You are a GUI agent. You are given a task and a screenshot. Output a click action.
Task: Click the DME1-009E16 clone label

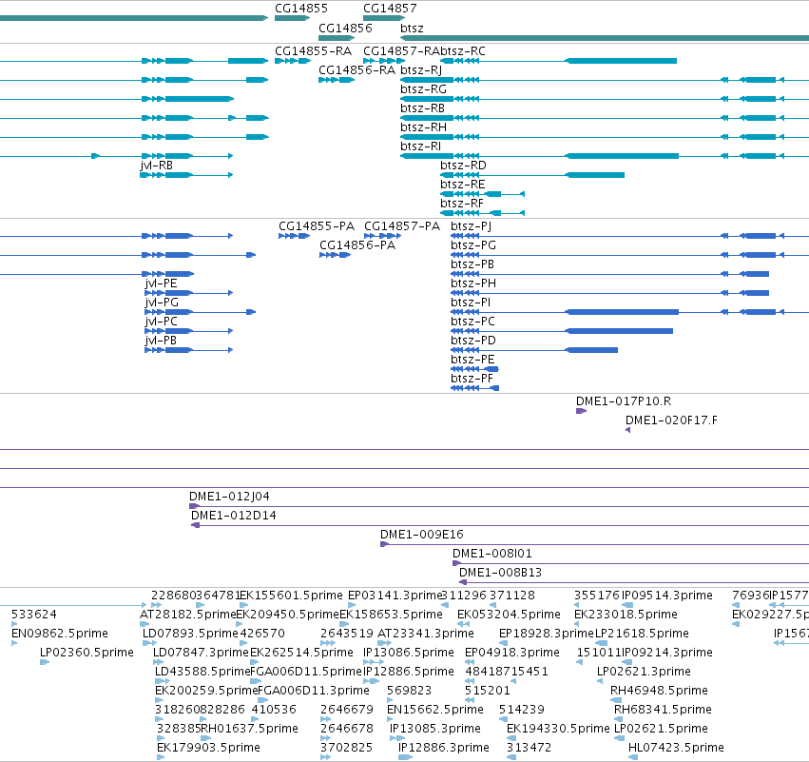pyautogui.click(x=421, y=535)
